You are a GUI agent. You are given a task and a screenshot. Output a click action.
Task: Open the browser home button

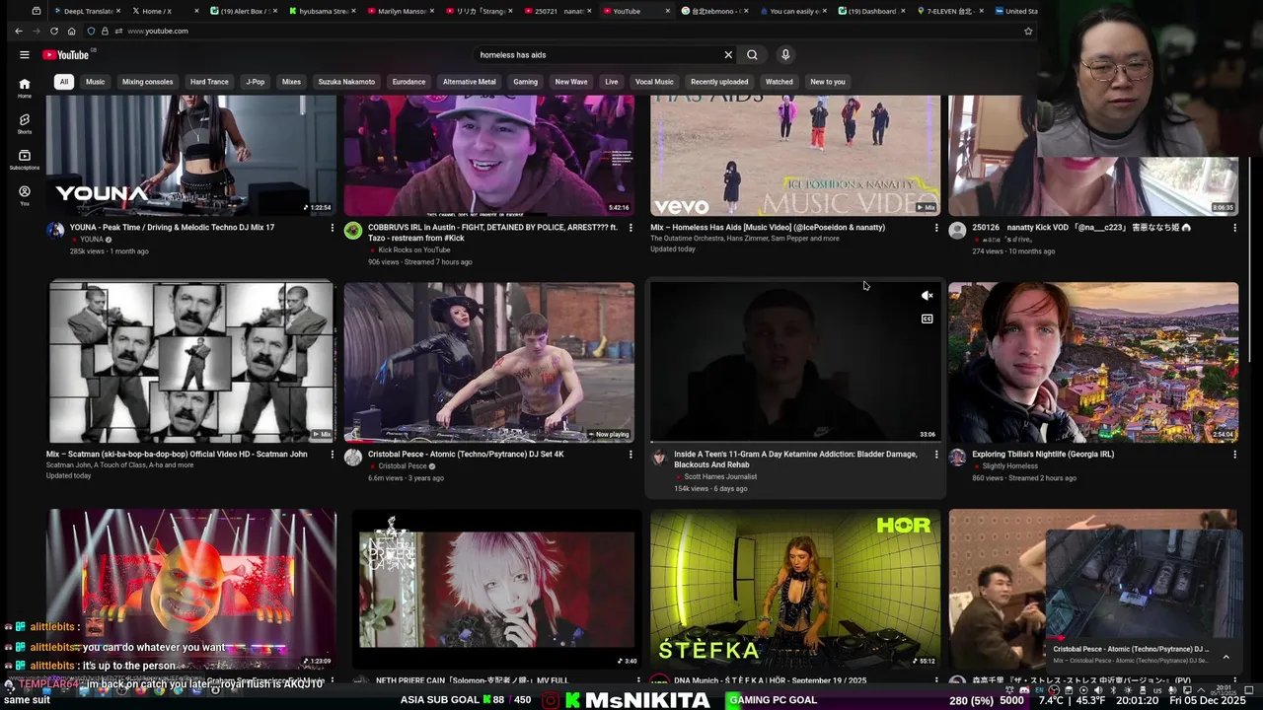(x=72, y=32)
